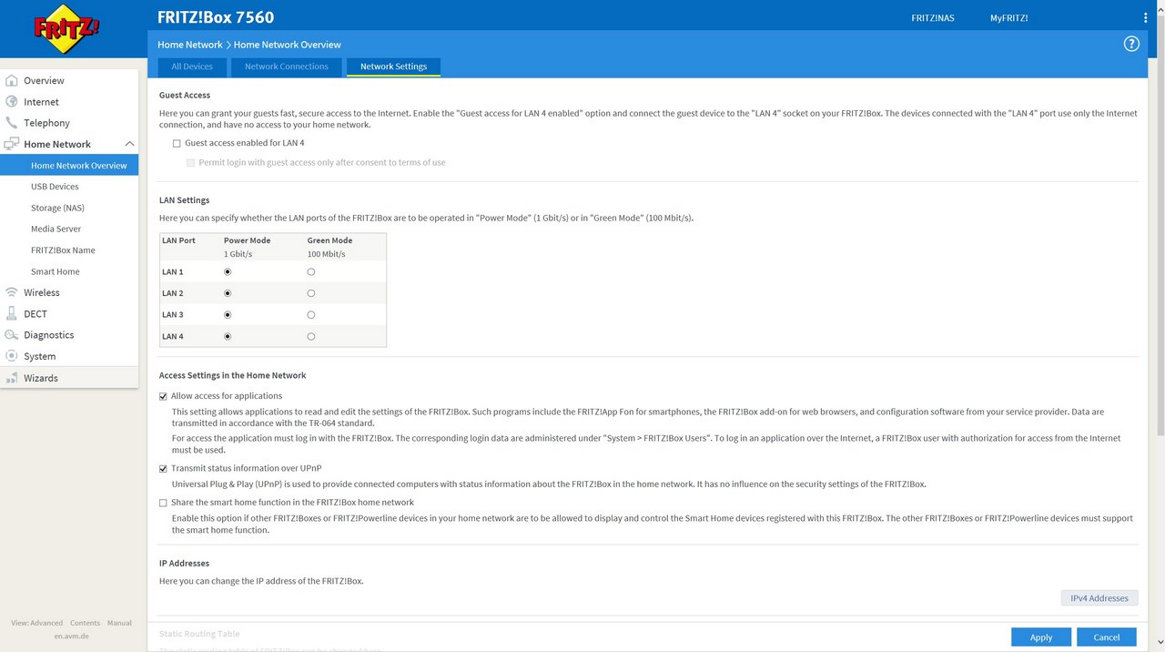Select Green Mode for LAN 4
Screen dimensions: 1165x652
point(311,336)
